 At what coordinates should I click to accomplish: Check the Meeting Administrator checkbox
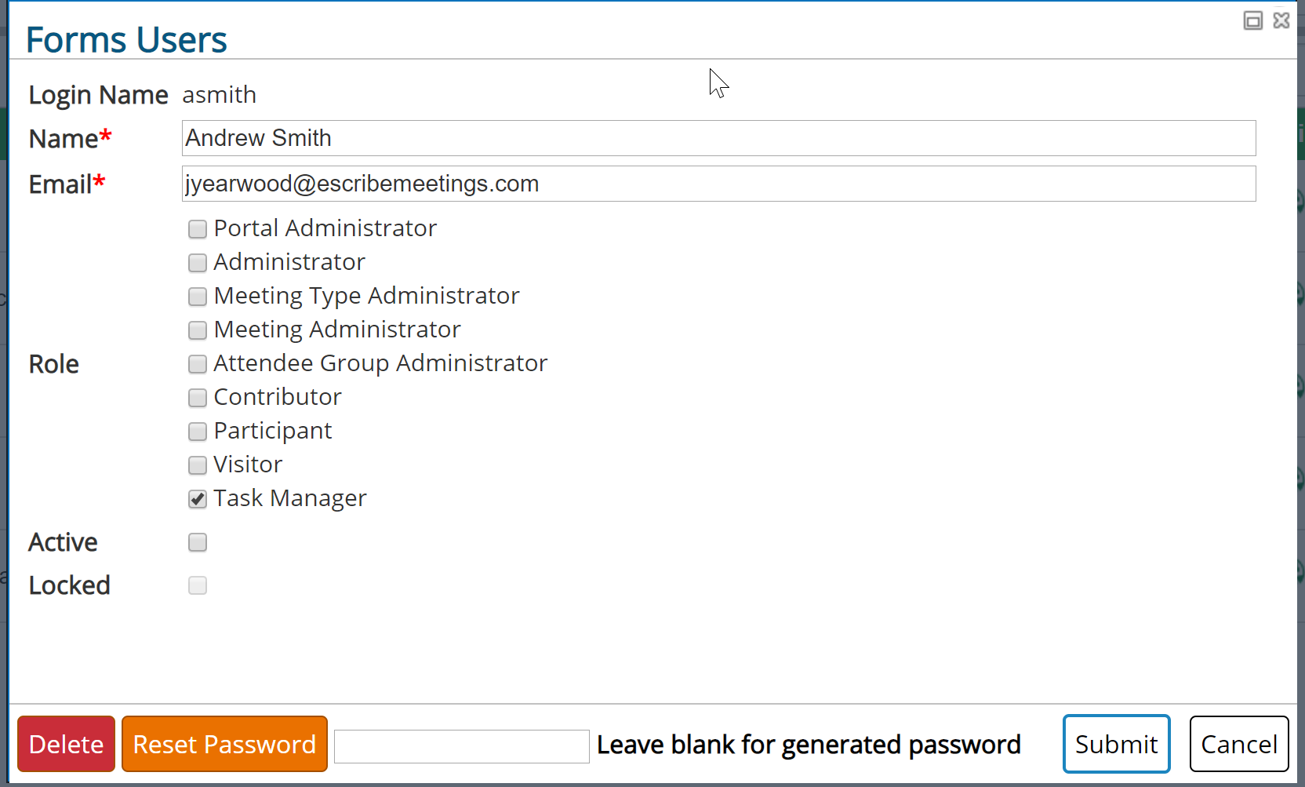197,330
